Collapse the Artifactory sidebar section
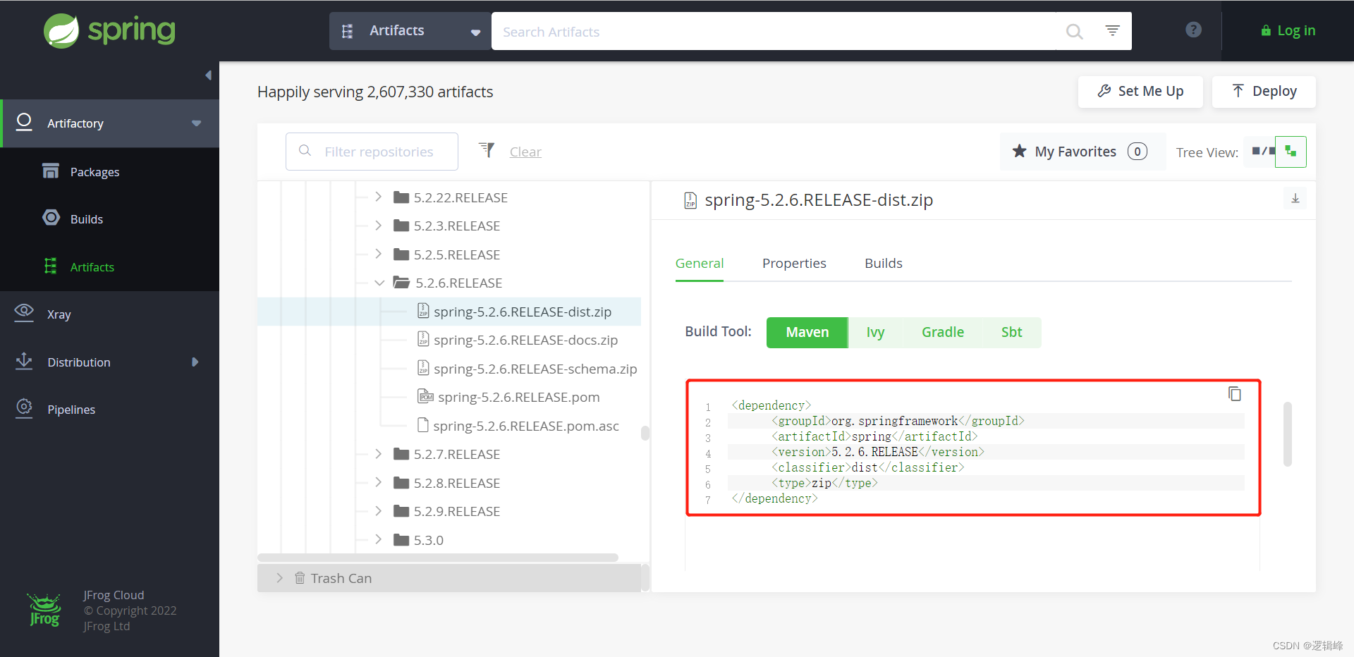Screen dimensions: 1354x657 click(196, 123)
